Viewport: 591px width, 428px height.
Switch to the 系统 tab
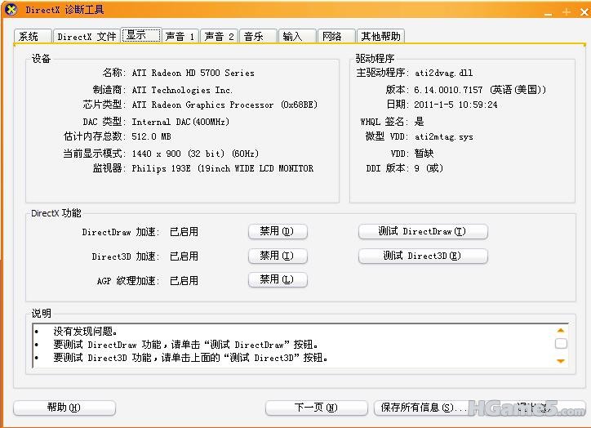33,36
